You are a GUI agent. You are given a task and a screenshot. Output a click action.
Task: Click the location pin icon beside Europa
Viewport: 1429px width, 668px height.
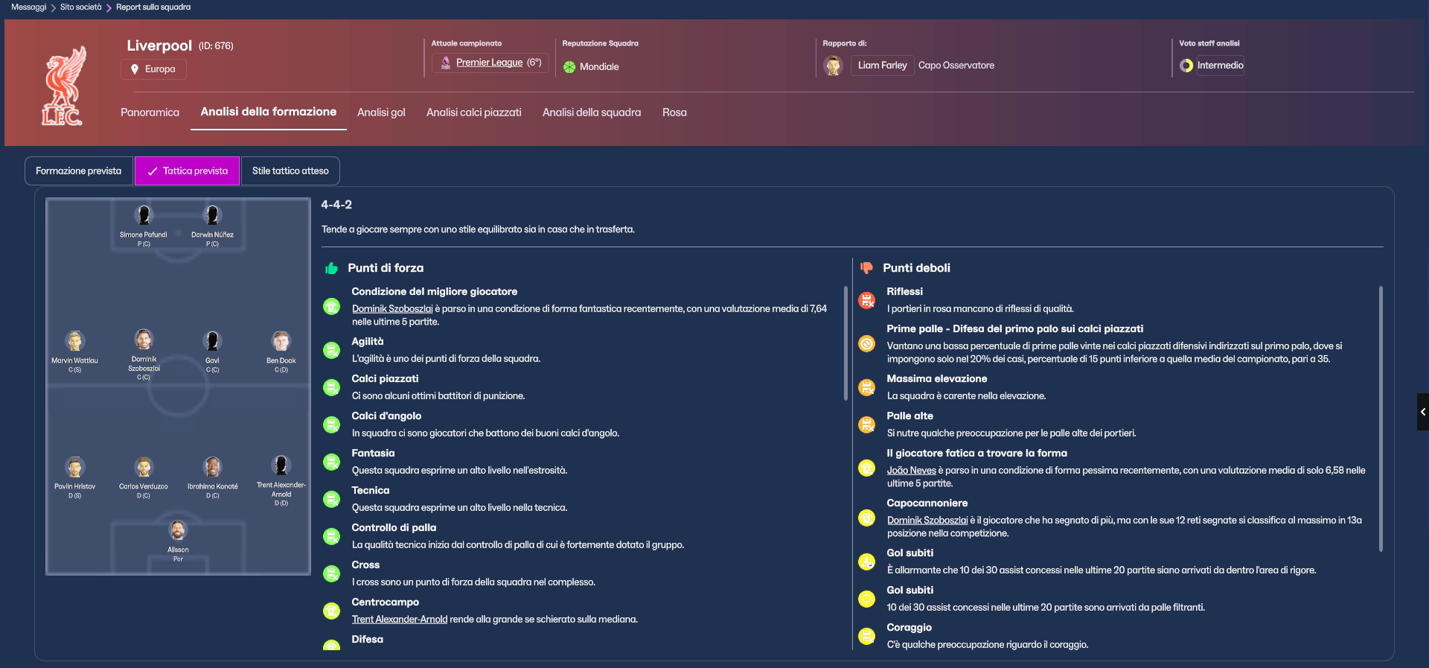[135, 69]
